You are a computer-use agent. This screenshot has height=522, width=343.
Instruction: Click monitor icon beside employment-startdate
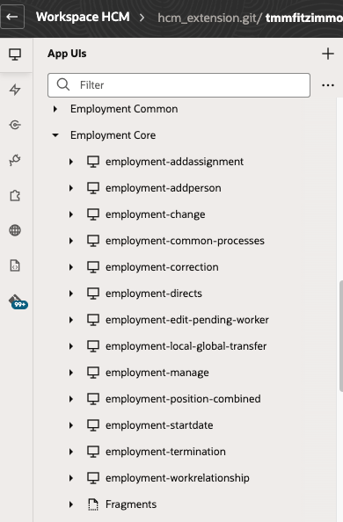pyautogui.click(x=93, y=425)
